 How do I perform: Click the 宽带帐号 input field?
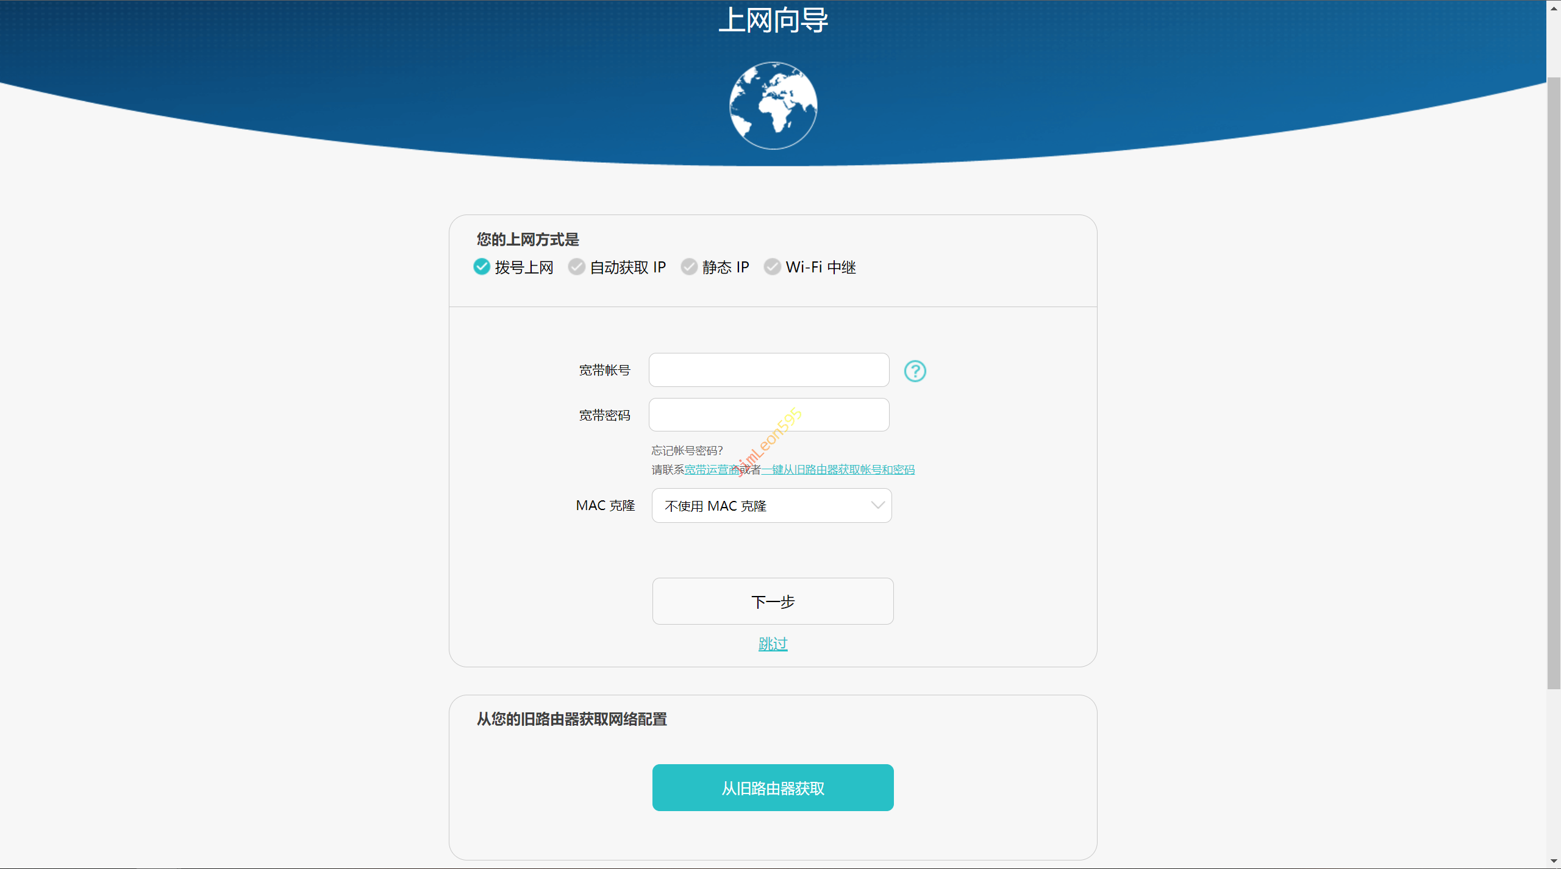[768, 370]
